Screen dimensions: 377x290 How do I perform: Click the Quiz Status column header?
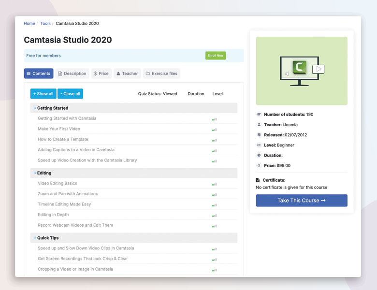tap(149, 94)
